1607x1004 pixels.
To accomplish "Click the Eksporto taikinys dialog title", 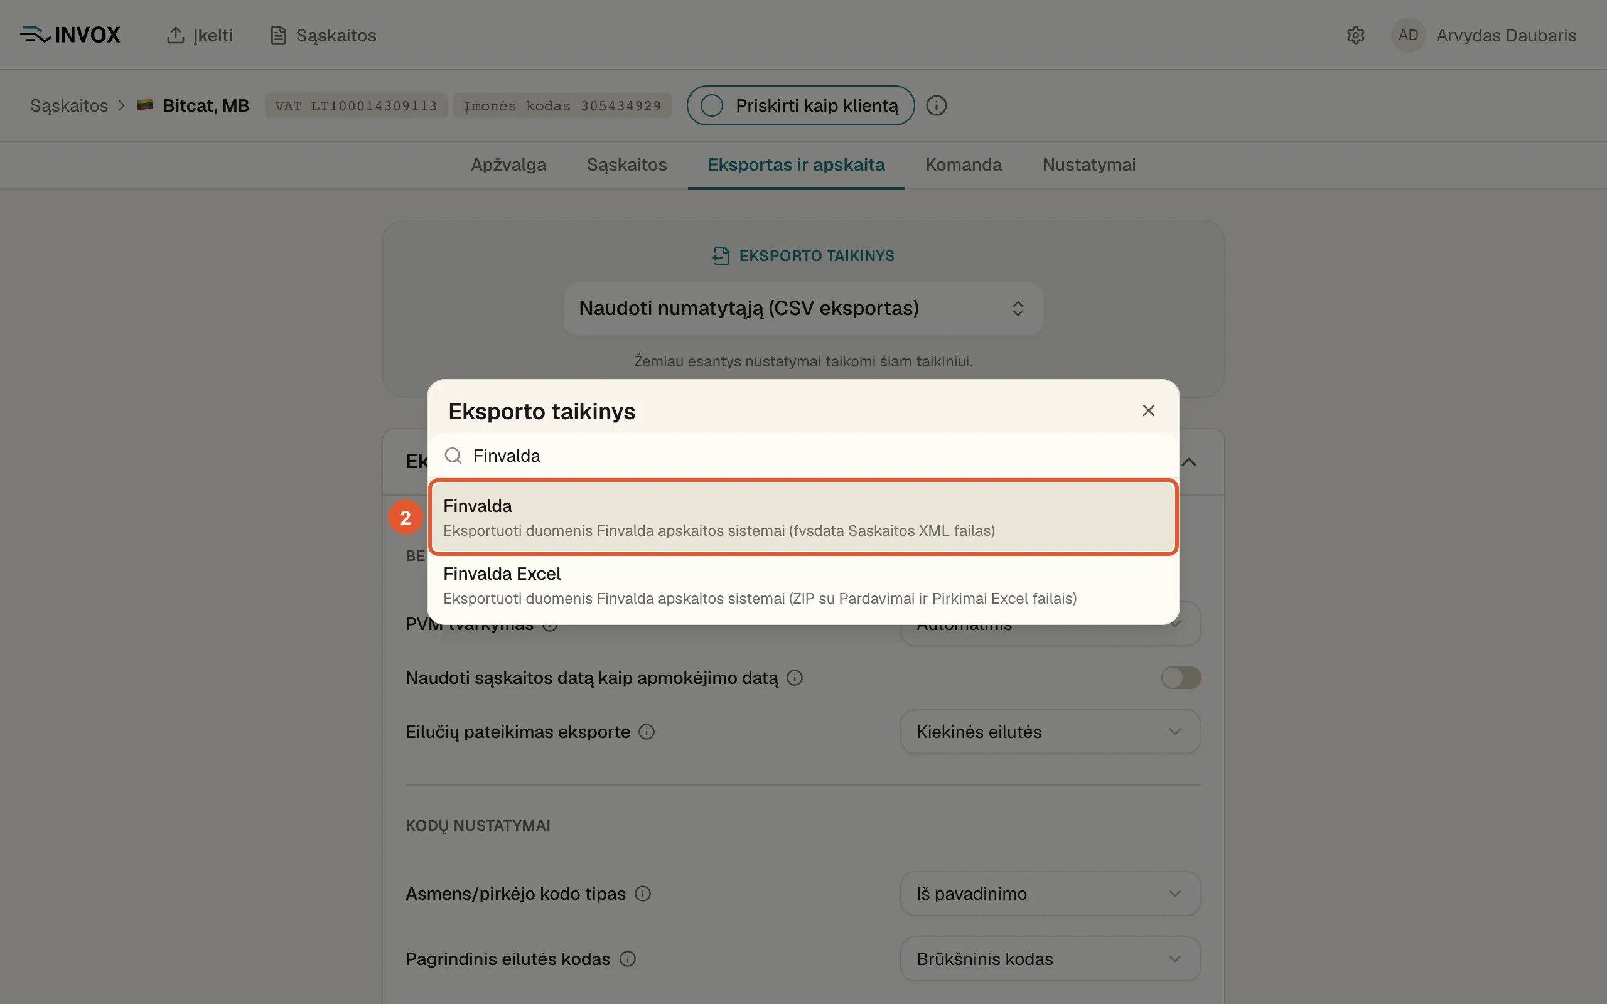I will tap(541, 411).
